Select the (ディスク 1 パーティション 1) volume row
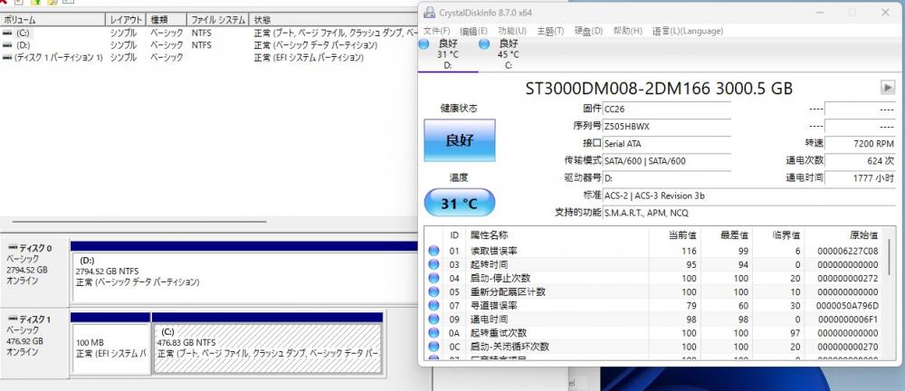The width and height of the screenshot is (905, 391). coord(210,58)
